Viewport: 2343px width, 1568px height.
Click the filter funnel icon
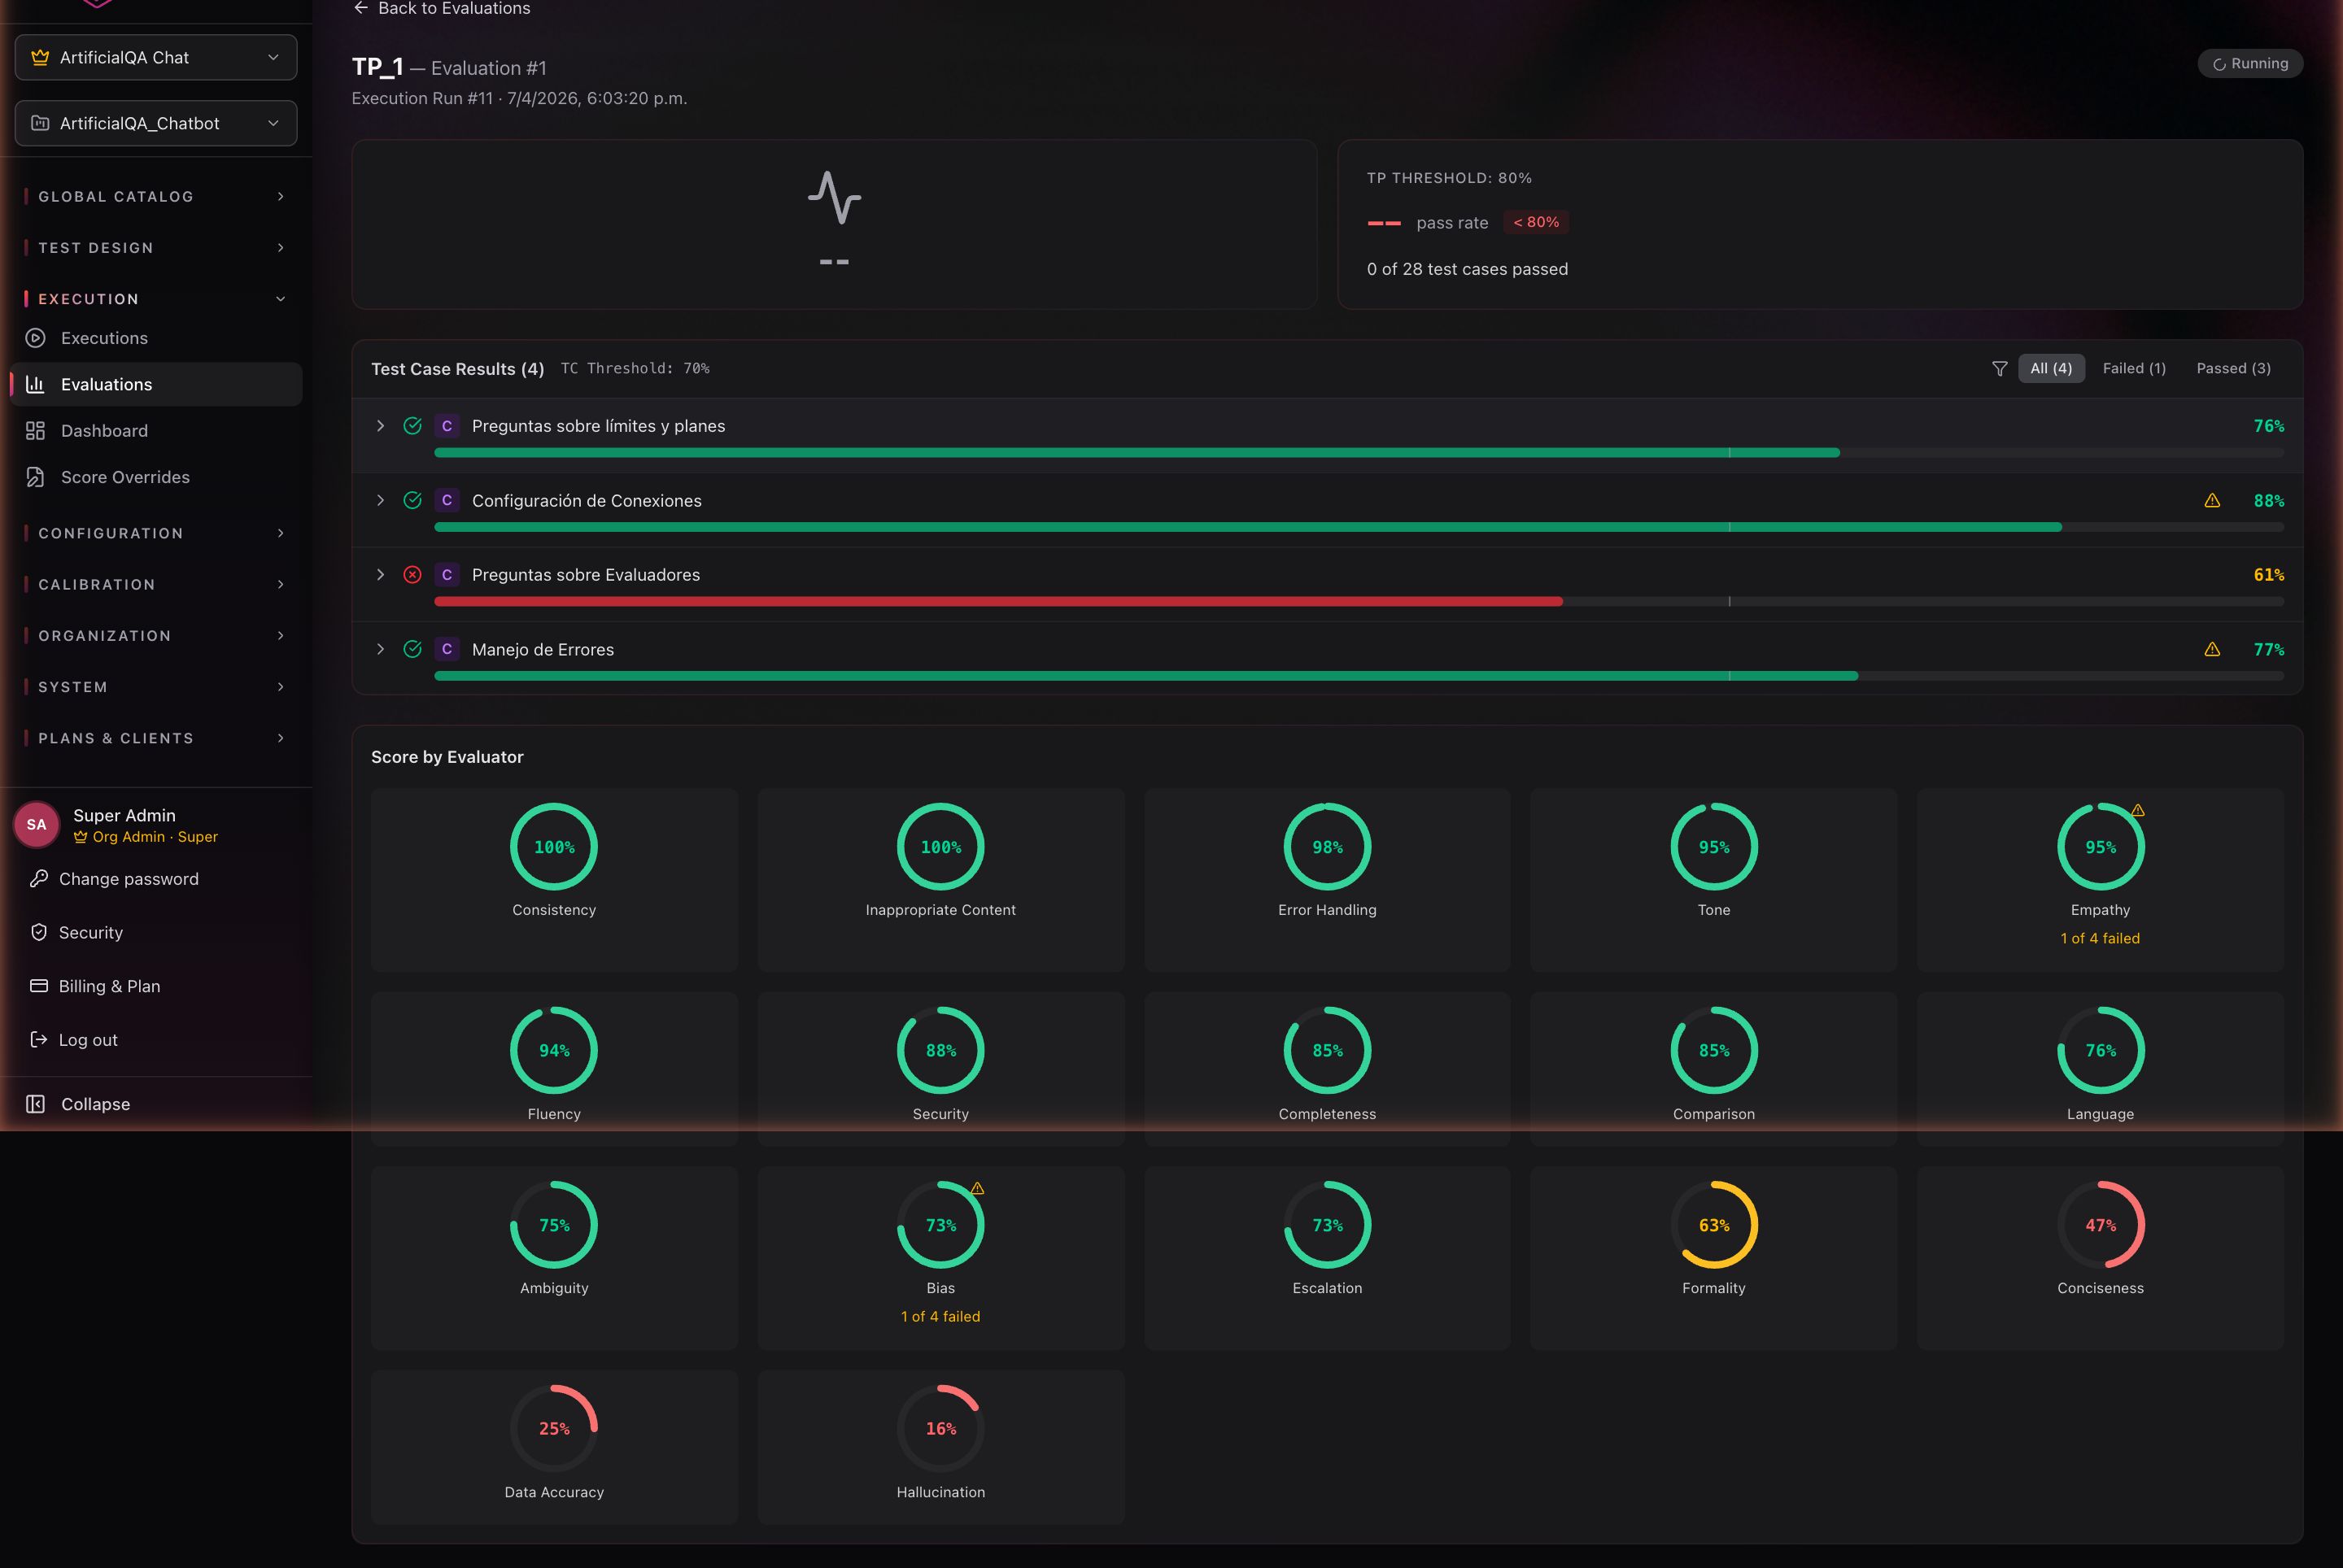tap(2000, 369)
